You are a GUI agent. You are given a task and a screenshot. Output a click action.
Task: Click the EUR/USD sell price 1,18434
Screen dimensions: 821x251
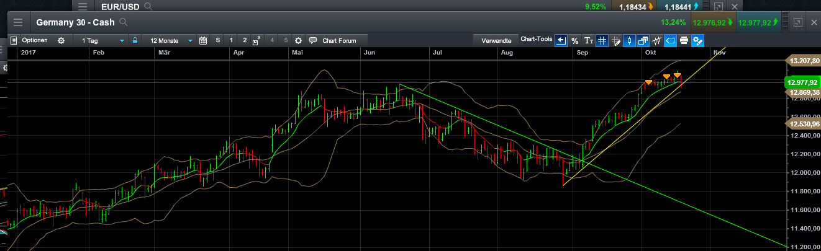click(634, 6)
